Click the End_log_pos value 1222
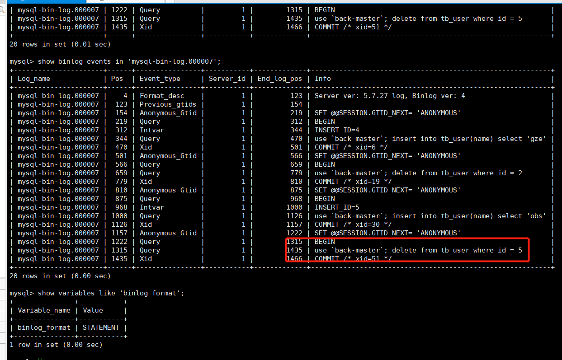This screenshot has height=360, width=562. (294, 233)
